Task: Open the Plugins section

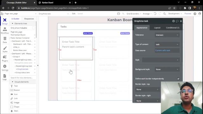Action: (5, 58)
